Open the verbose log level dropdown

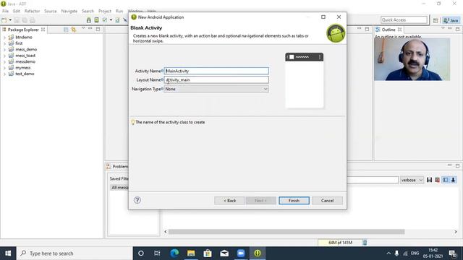pos(412,180)
